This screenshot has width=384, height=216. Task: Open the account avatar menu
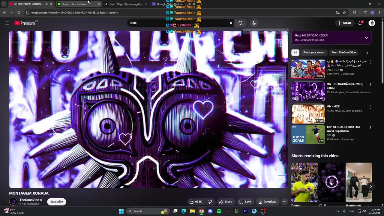pyautogui.click(x=372, y=23)
